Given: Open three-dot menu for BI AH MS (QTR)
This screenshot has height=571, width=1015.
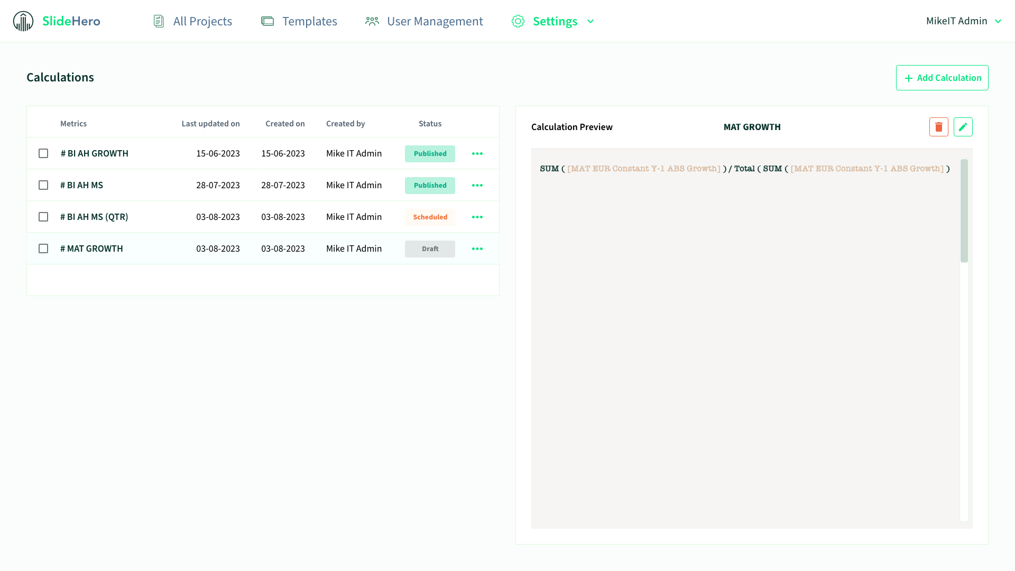Looking at the screenshot, I should click(x=477, y=217).
